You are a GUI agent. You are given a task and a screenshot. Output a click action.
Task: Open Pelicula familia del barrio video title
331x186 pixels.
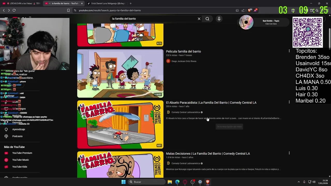pos(183,51)
